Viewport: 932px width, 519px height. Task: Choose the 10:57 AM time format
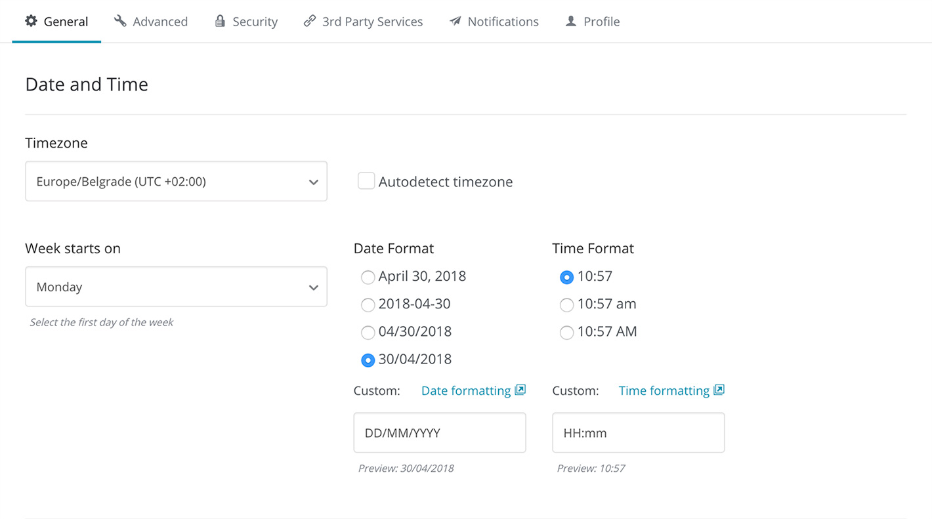coord(566,332)
